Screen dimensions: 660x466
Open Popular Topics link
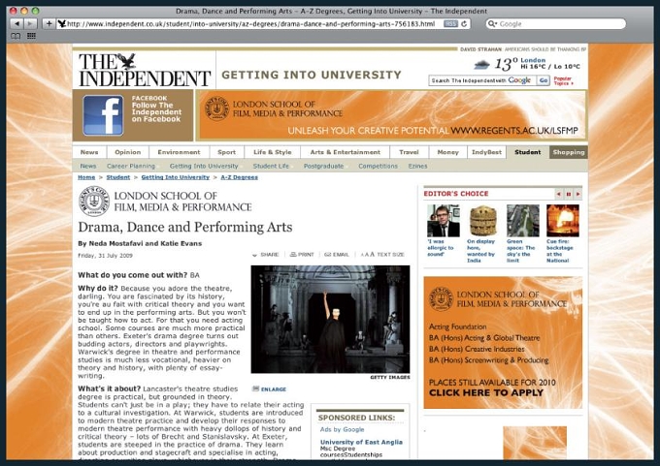[563, 81]
